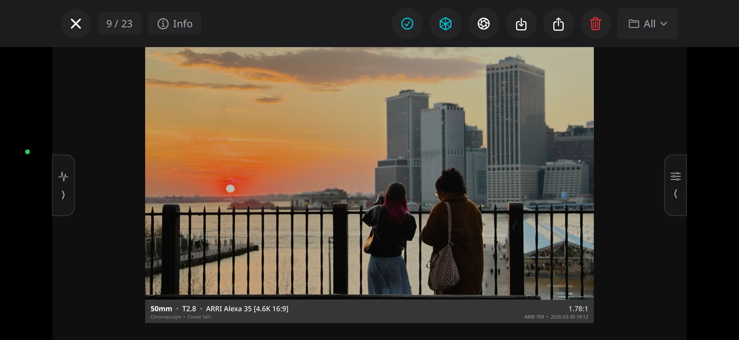Share this shot
This screenshot has width=739, height=340.
[x=558, y=23]
